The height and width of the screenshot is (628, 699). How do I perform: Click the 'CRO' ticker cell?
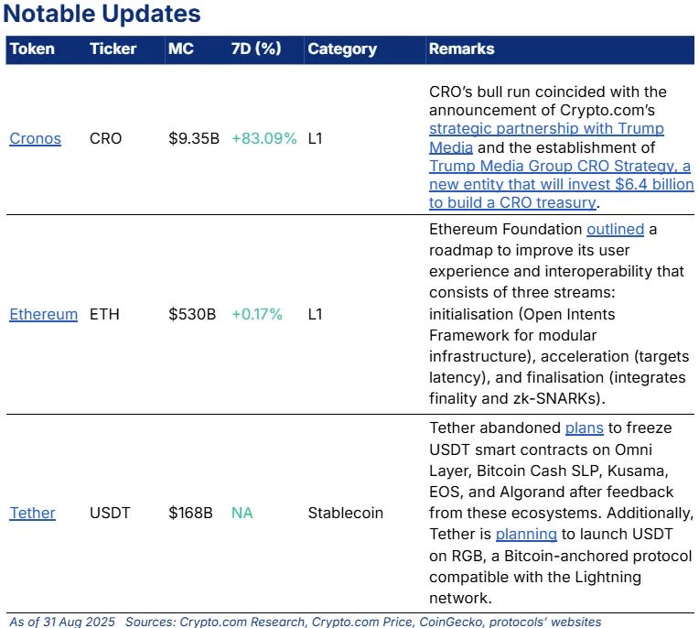105,139
